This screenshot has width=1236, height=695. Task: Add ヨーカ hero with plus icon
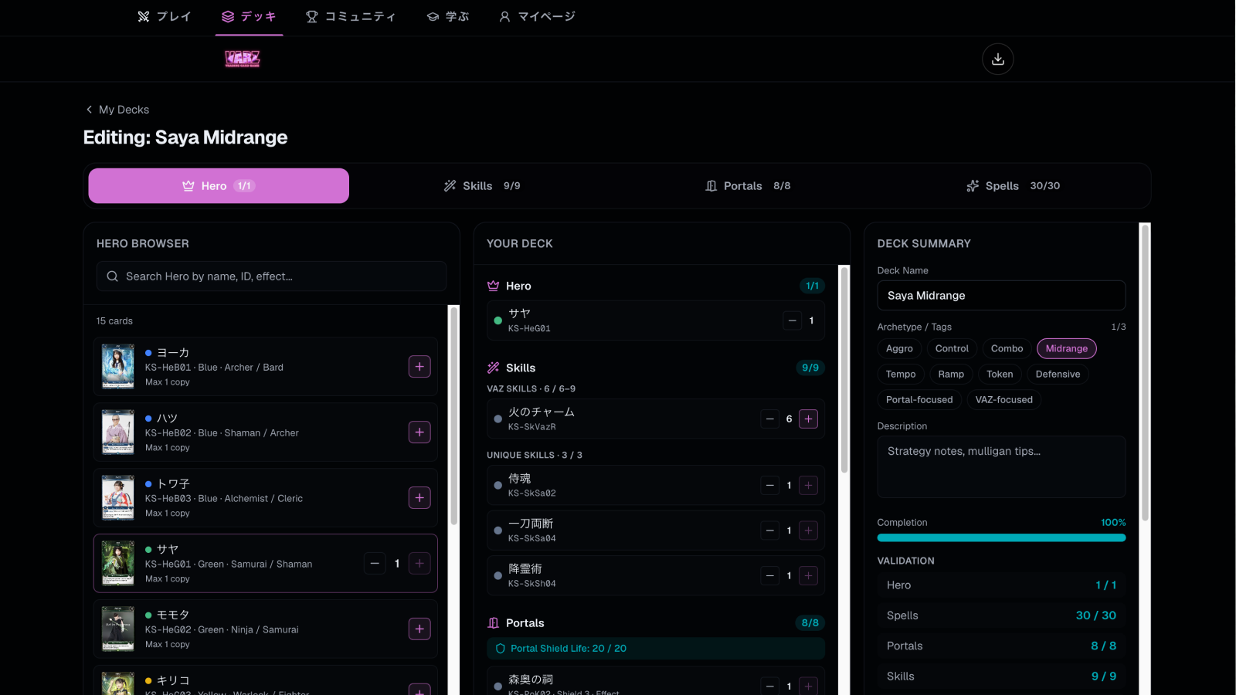coord(419,367)
